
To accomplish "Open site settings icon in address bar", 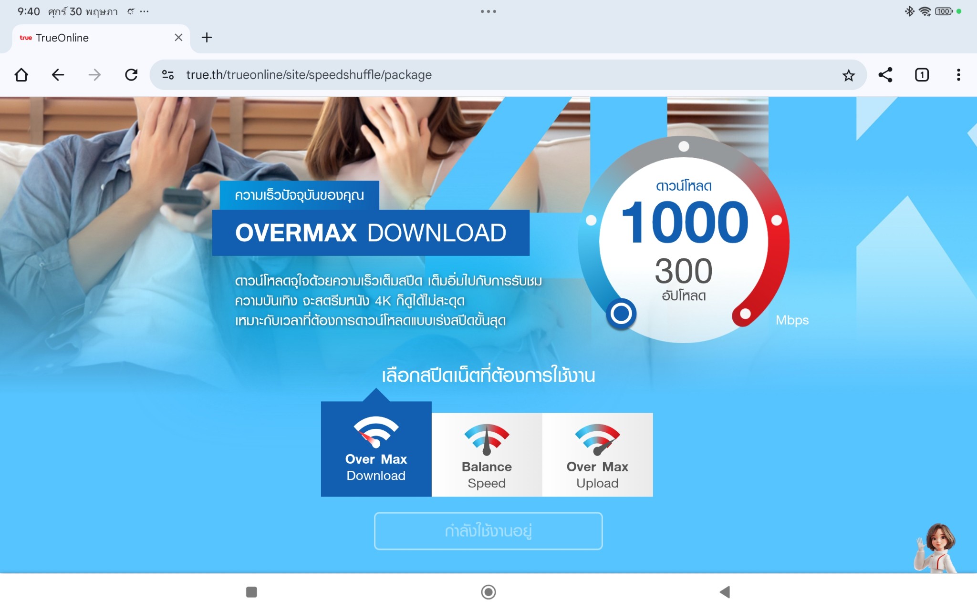I will point(168,75).
